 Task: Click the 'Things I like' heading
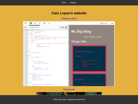(x=79, y=41)
